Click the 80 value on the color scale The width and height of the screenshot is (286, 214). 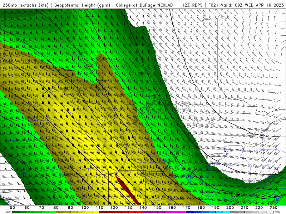[x=56, y=208]
